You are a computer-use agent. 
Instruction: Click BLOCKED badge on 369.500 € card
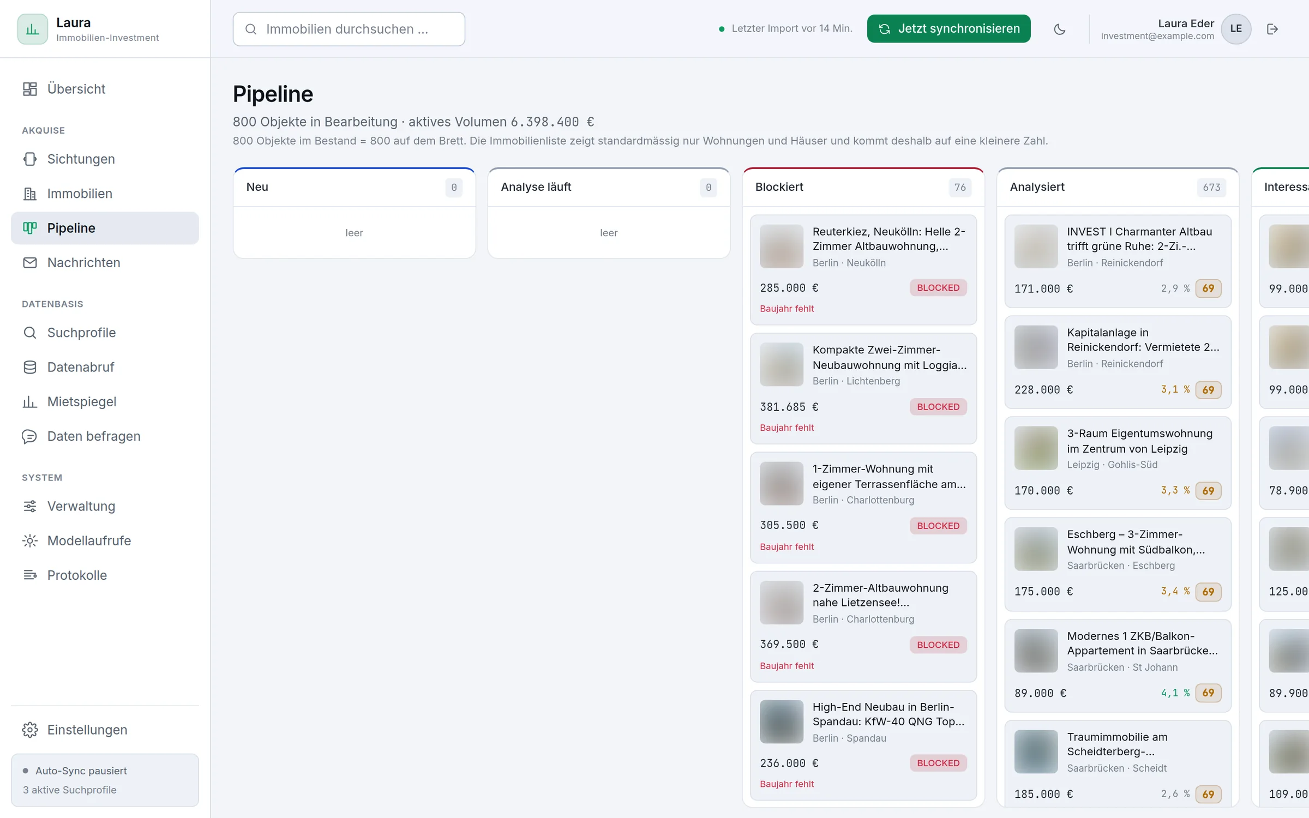pos(938,645)
